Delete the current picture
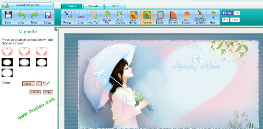This screenshot has width=263, height=129. tap(48, 17)
